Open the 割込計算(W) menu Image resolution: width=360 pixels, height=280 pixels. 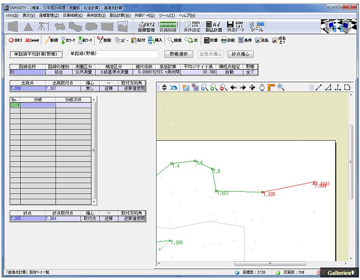click(x=120, y=16)
